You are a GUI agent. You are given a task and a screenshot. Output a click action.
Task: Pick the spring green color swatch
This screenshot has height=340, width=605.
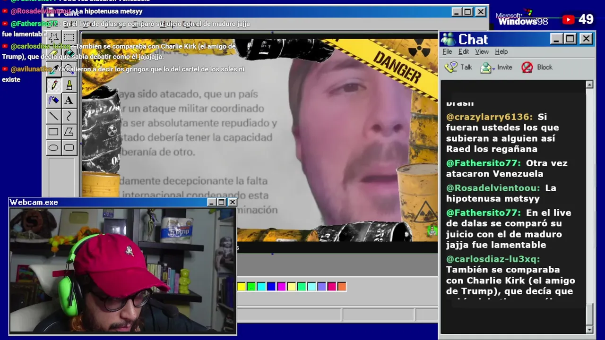(x=302, y=287)
